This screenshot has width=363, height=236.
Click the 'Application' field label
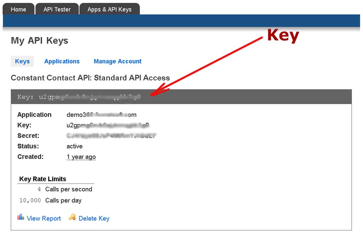coord(34,115)
